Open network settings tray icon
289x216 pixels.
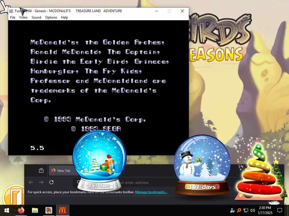pyautogui.click(x=246, y=210)
